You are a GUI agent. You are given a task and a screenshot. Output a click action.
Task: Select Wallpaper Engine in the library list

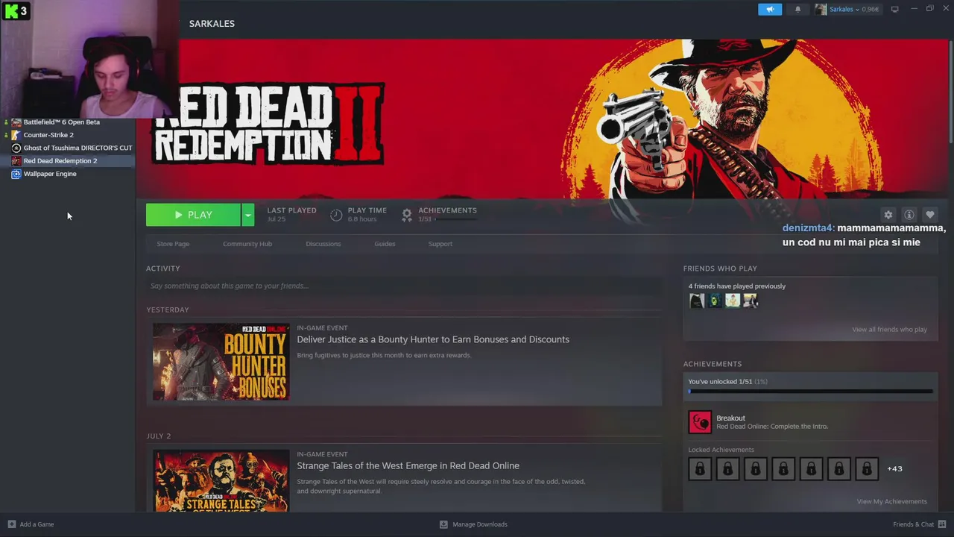tap(50, 174)
